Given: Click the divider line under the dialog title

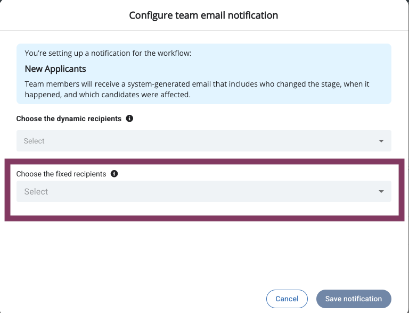Looking at the screenshot, I should (203, 30).
